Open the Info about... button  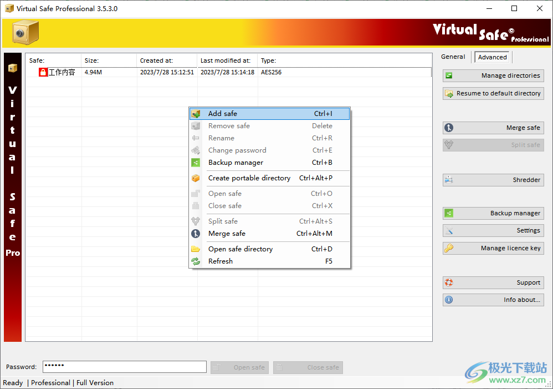click(493, 300)
